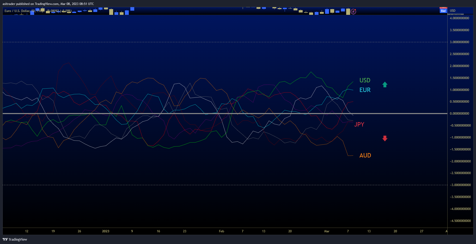Click the 27 date label on the time axis
This screenshot has width=476, height=244.
tap(422, 231)
